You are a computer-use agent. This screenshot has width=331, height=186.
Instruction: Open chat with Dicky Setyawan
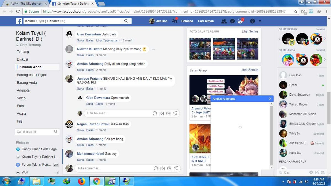click(x=301, y=95)
